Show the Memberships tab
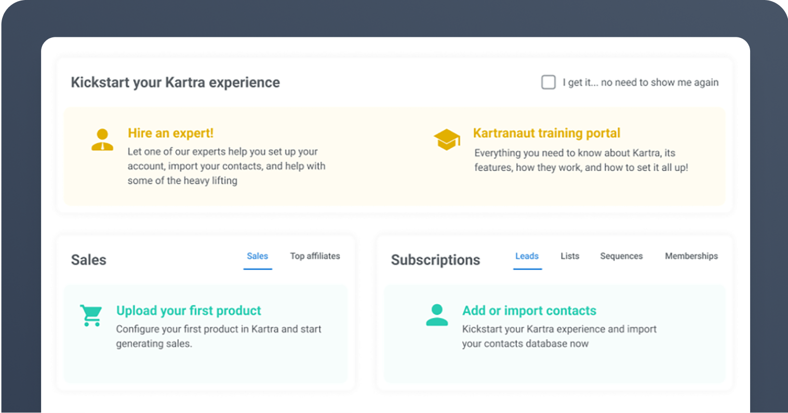 coord(691,256)
